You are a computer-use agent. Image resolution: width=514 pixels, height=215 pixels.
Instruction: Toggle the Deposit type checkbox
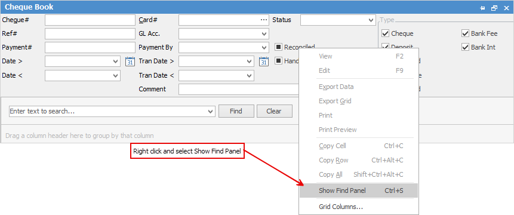coord(386,47)
